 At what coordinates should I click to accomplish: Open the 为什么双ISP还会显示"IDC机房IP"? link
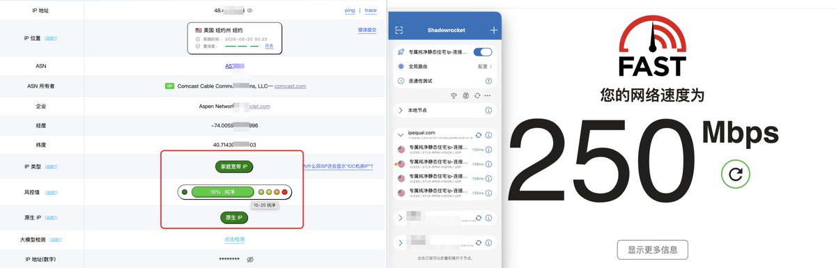[337, 166]
